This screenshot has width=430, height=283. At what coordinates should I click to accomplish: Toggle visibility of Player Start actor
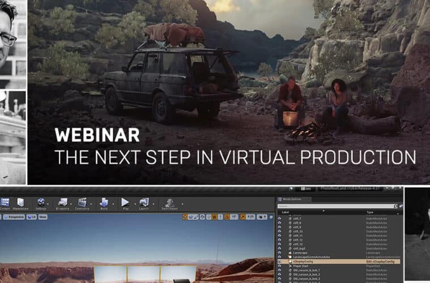(279, 266)
